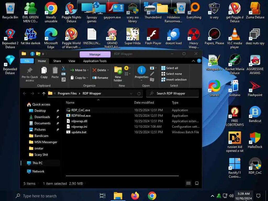Open Desktop in Quick access

point(40,111)
